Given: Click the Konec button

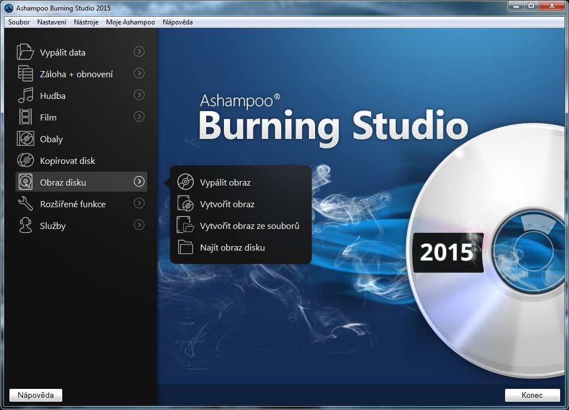Looking at the screenshot, I should click(x=532, y=395).
